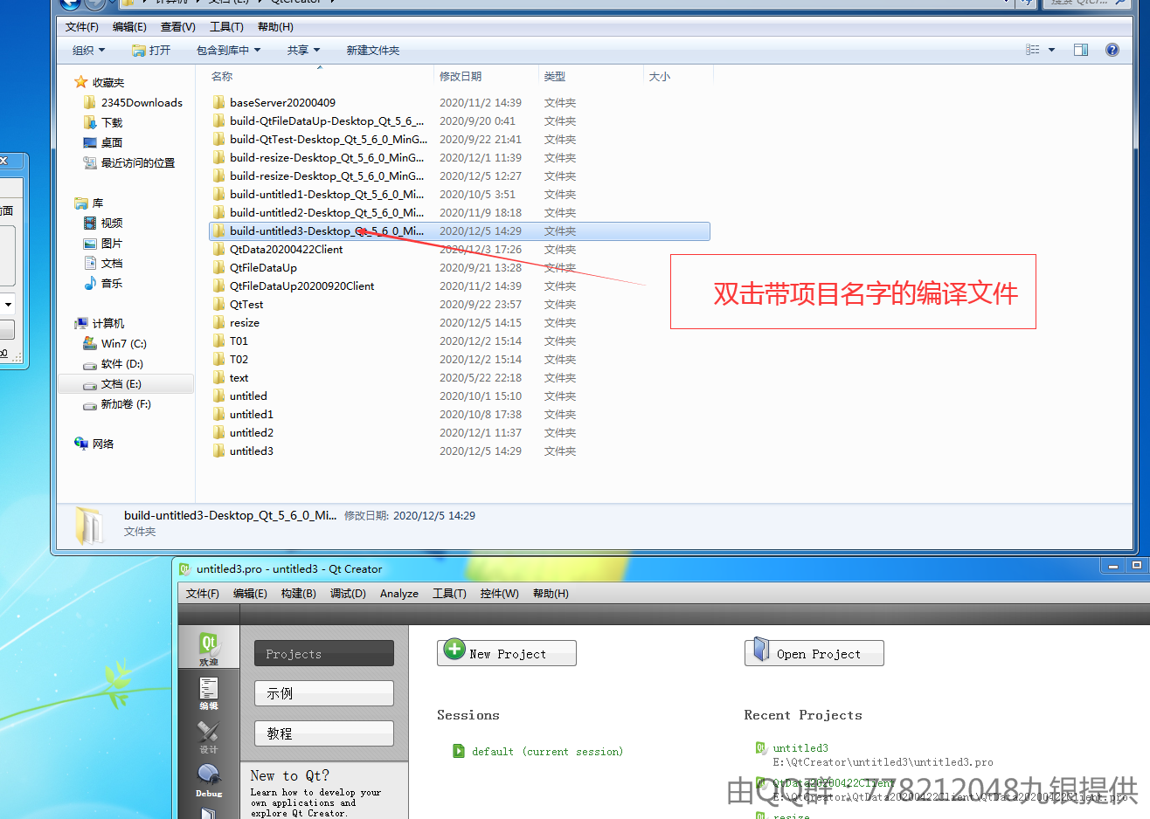Select drive 软件 (D:)

click(x=114, y=363)
